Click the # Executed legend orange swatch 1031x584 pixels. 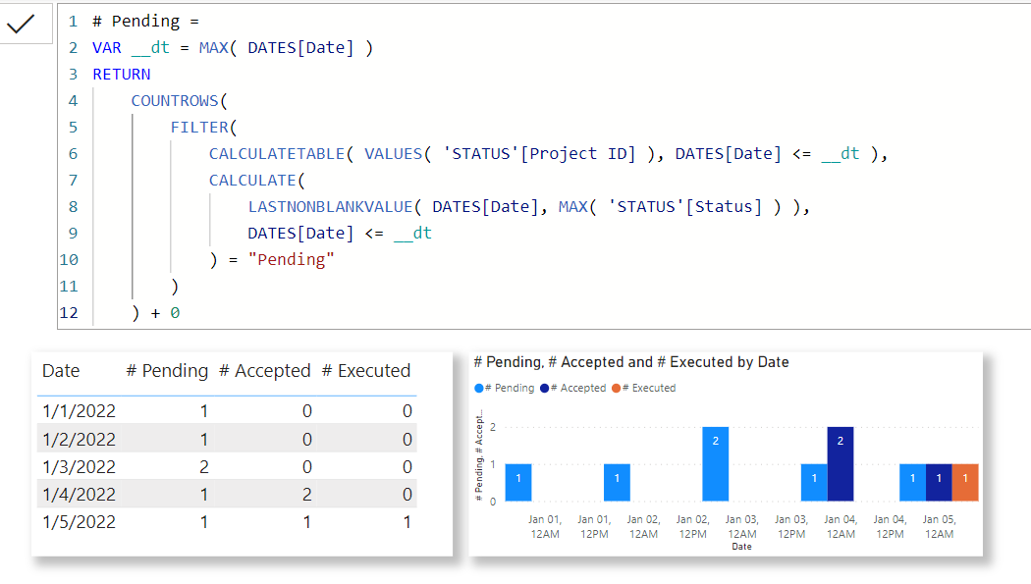tap(616, 389)
